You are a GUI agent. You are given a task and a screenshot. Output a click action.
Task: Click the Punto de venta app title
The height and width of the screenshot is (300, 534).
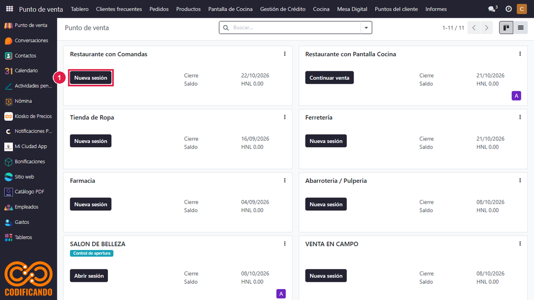pos(41,9)
